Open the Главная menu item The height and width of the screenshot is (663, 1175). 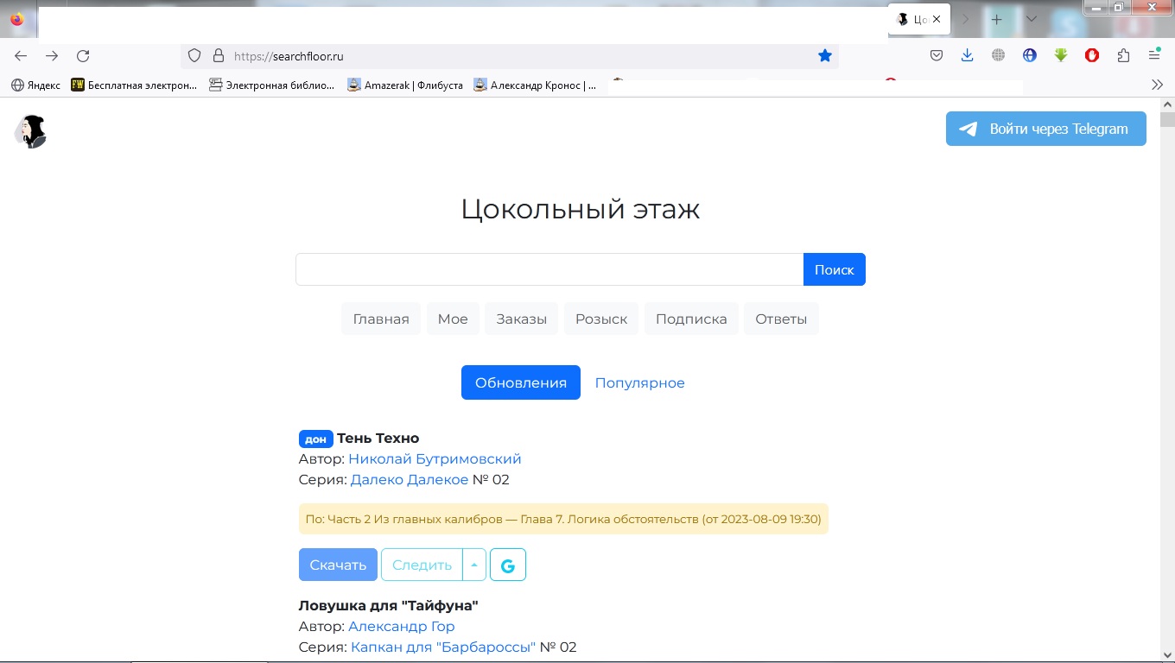[x=381, y=319]
